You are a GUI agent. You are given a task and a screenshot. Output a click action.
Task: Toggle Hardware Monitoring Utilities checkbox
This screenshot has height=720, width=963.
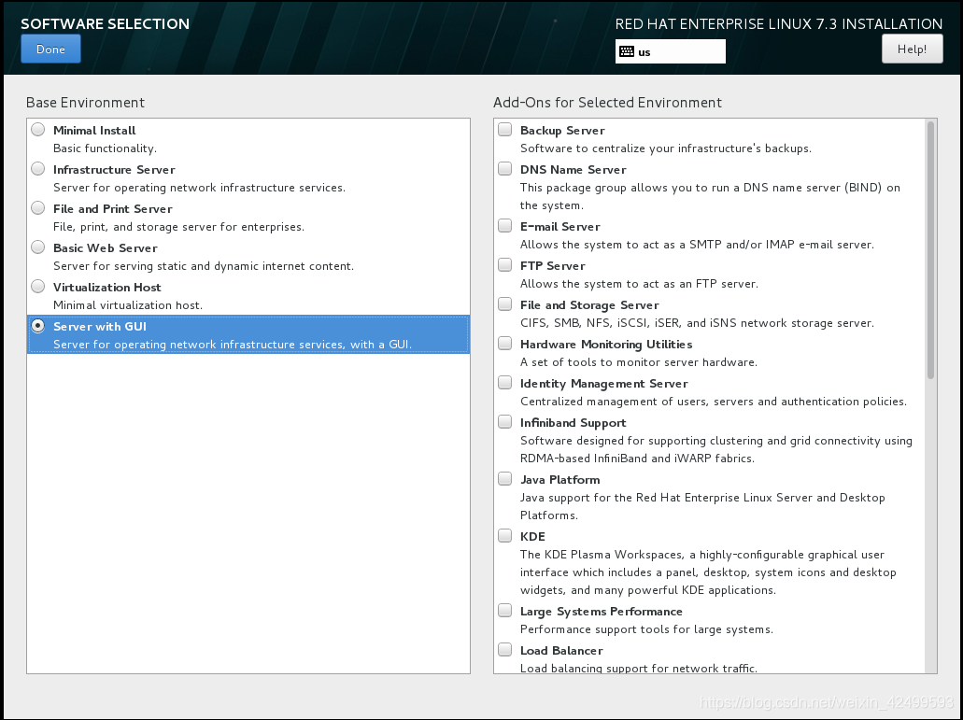coord(504,344)
